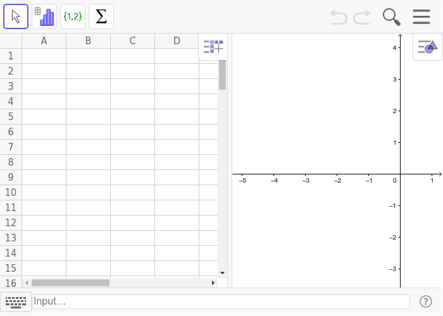The width and height of the screenshot is (443, 316).
Task: Click the horizontal scrollbar left arrow
Action: pos(27,283)
